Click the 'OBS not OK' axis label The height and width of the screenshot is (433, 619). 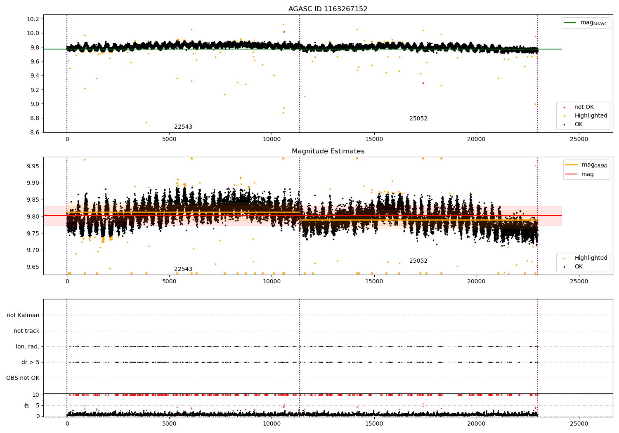click(23, 378)
